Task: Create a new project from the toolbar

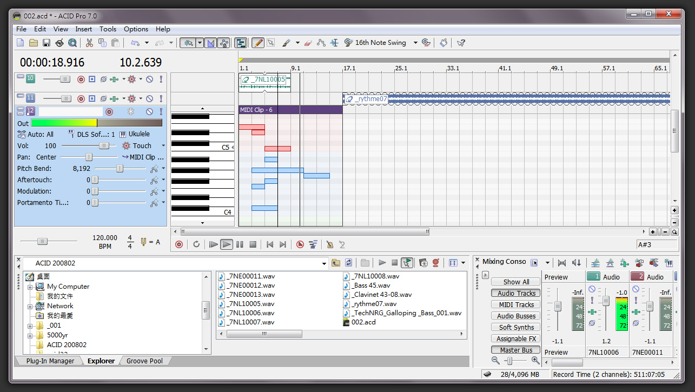Action: 20,43
